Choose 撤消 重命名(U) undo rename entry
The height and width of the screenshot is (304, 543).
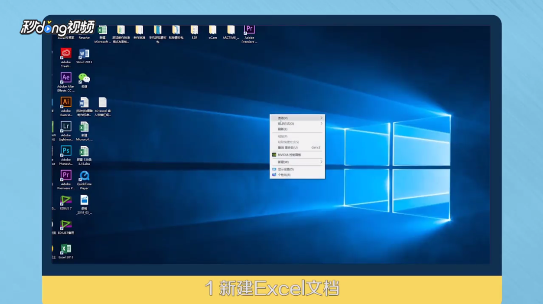tap(297, 148)
